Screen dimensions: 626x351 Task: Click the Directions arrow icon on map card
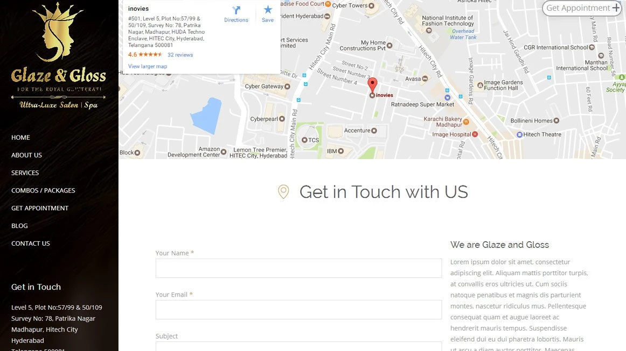point(237,10)
